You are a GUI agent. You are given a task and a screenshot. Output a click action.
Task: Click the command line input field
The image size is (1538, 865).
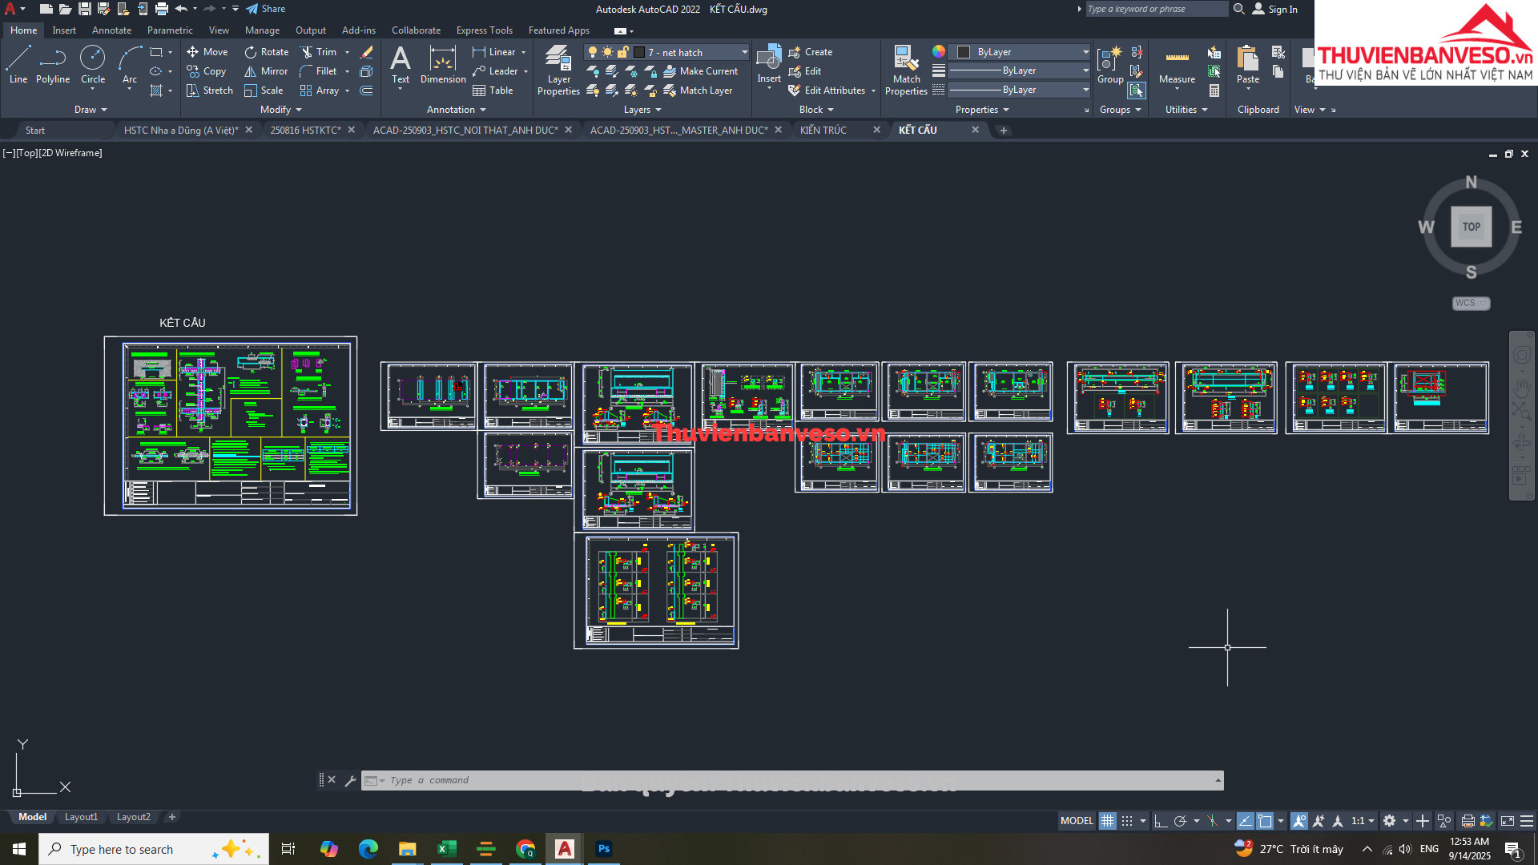[x=793, y=780]
